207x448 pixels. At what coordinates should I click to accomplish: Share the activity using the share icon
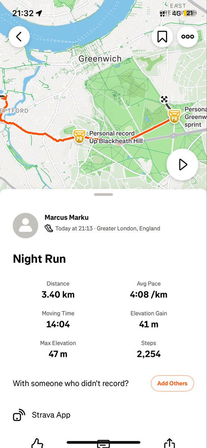click(169, 443)
